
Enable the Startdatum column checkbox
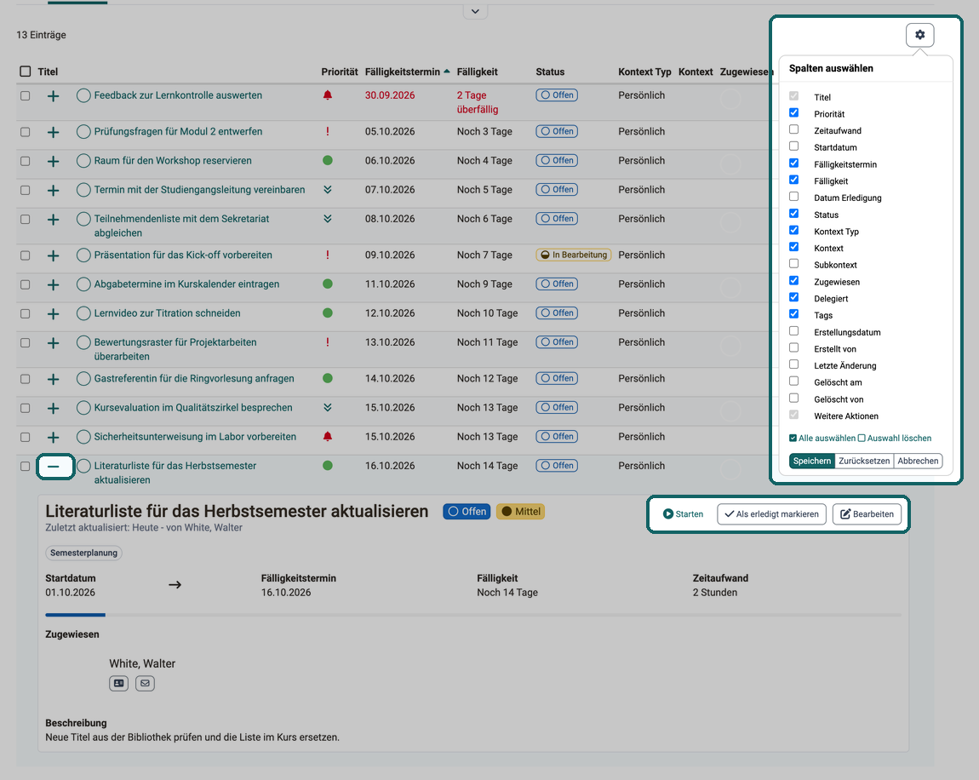click(793, 146)
